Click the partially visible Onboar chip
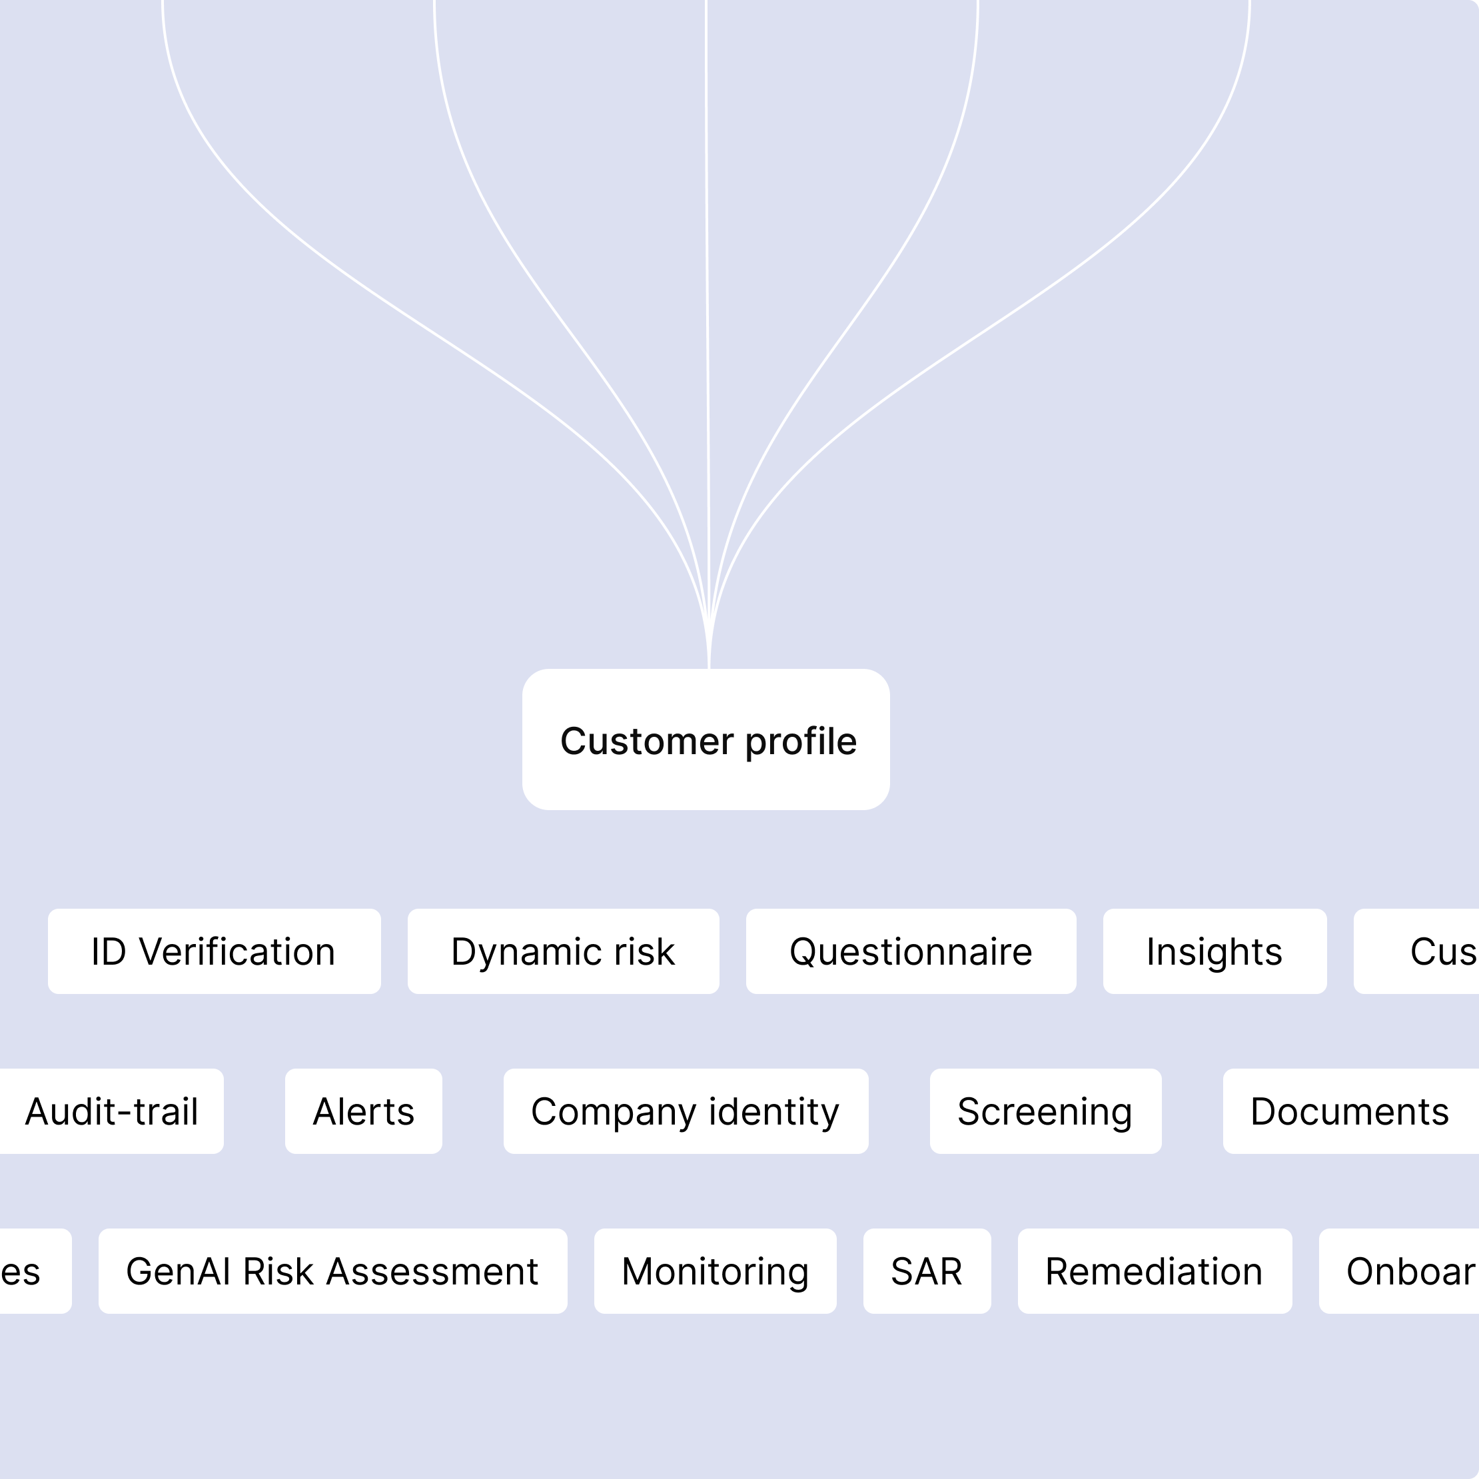 (x=1399, y=1272)
